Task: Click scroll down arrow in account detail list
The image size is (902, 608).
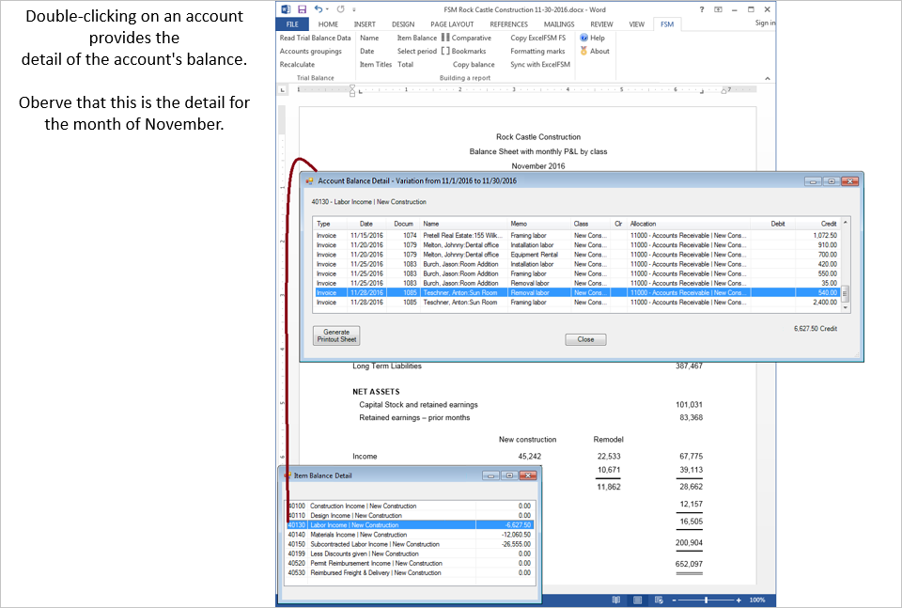Action: (x=845, y=307)
